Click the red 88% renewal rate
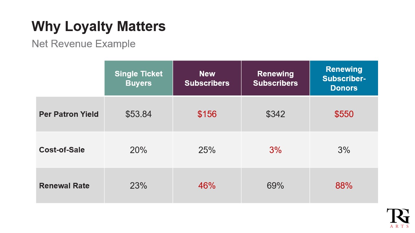 344,186
